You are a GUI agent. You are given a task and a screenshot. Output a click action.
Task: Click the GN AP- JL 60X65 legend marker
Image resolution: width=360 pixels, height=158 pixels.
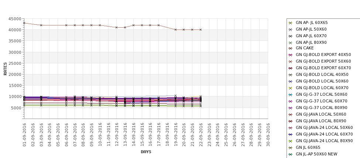(x=290, y=23)
